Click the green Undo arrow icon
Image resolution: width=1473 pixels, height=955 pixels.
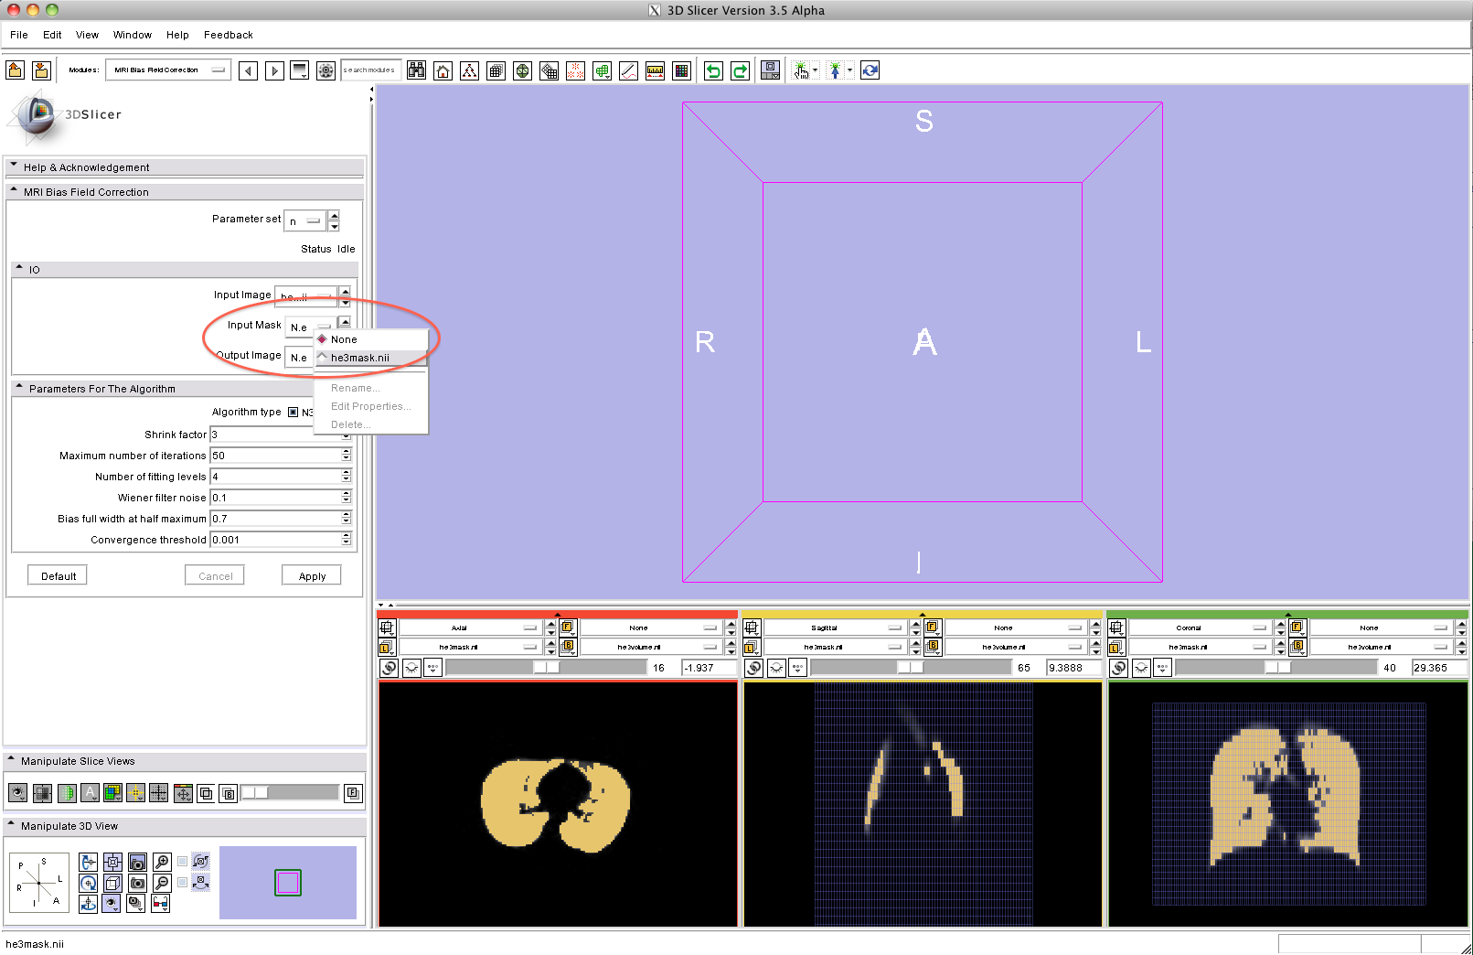(x=713, y=70)
